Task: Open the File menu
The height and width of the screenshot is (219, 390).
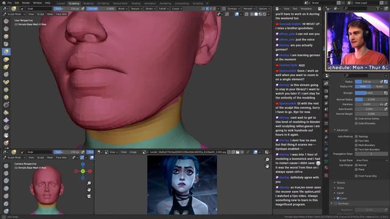Action: click(x=10, y=3)
